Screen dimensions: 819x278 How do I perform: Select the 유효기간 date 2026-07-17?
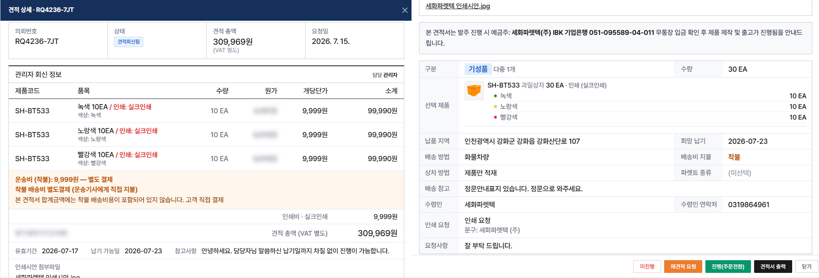click(x=60, y=251)
